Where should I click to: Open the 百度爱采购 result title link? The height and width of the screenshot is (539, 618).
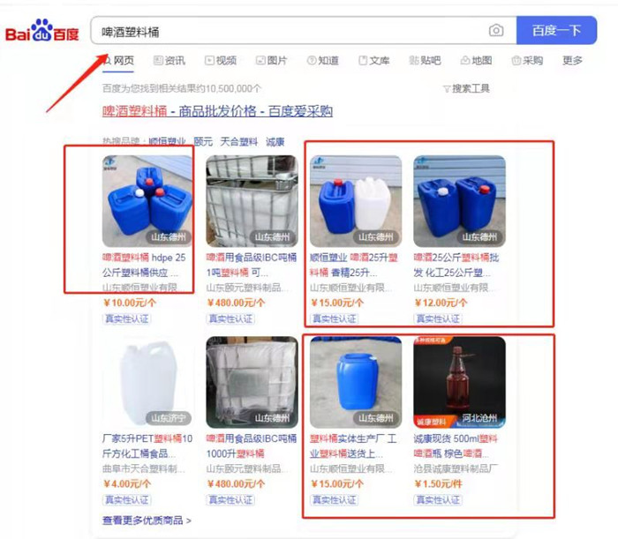coord(217,111)
